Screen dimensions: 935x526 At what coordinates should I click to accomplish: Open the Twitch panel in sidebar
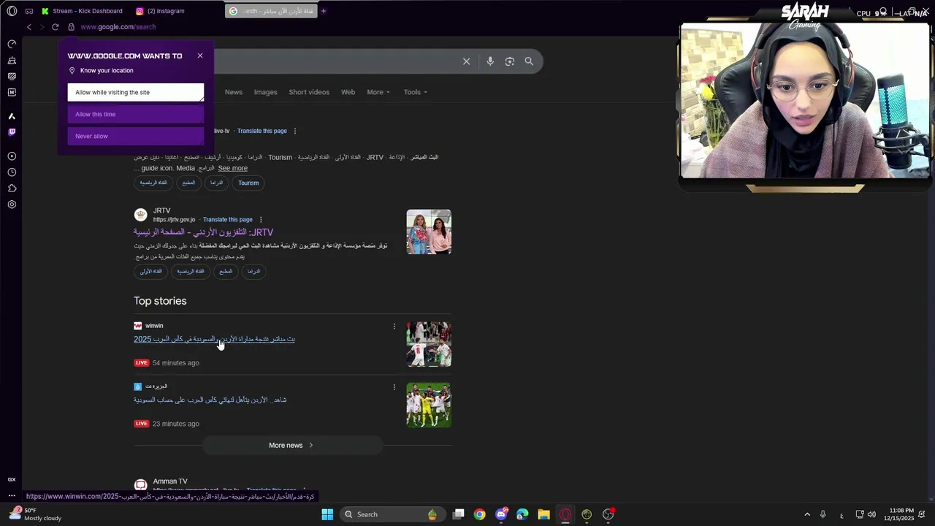(12, 132)
